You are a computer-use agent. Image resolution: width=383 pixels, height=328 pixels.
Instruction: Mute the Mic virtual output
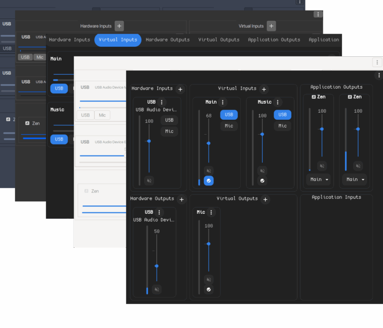(208, 280)
